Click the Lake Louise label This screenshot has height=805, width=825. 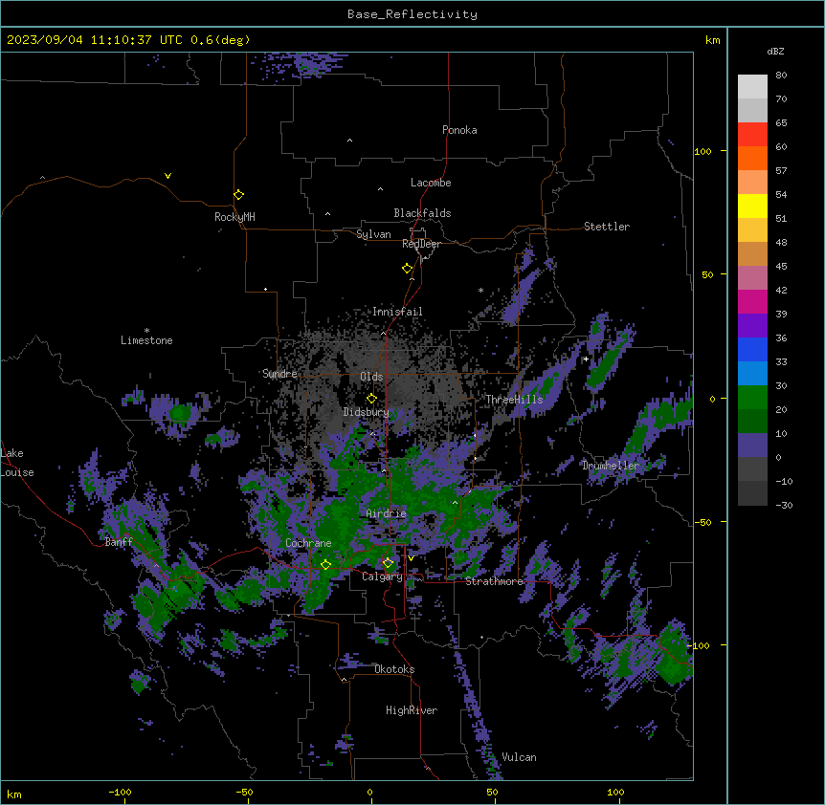pyautogui.click(x=17, y=463)
